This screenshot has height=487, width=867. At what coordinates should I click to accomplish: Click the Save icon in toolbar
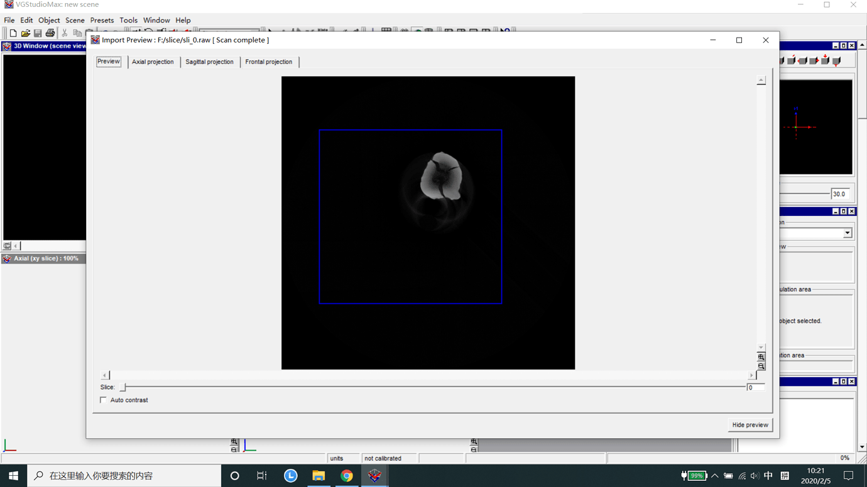(x=38, y=33)
